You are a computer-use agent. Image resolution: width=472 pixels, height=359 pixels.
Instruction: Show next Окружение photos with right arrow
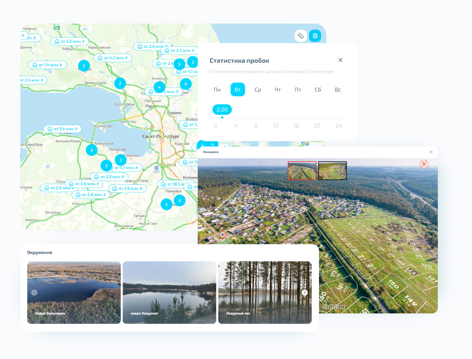tap(305, 293)
